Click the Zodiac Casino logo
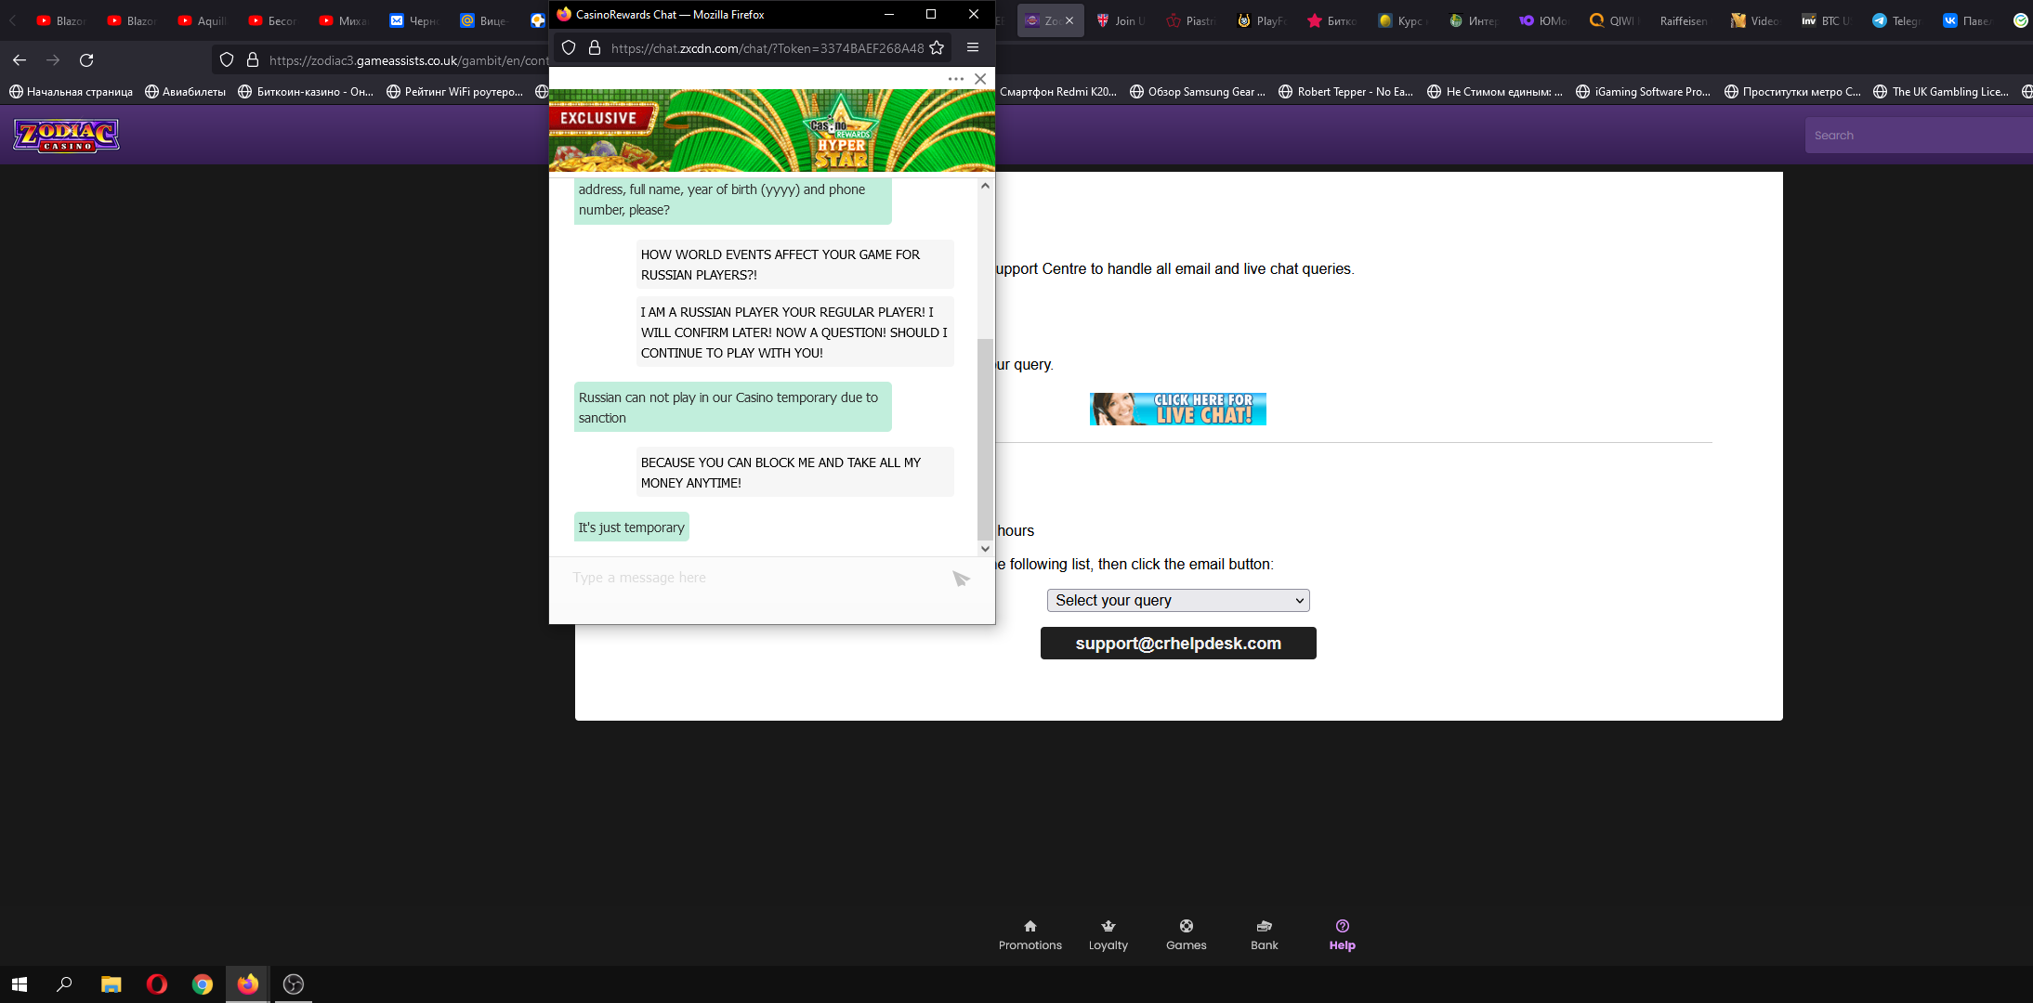Image resolution: width=2033 pixels, height=1003 pixels. coord(66,136)
